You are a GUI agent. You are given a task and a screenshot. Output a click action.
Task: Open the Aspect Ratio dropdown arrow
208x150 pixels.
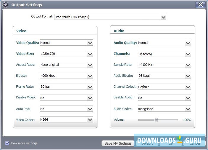coord(90,65)
